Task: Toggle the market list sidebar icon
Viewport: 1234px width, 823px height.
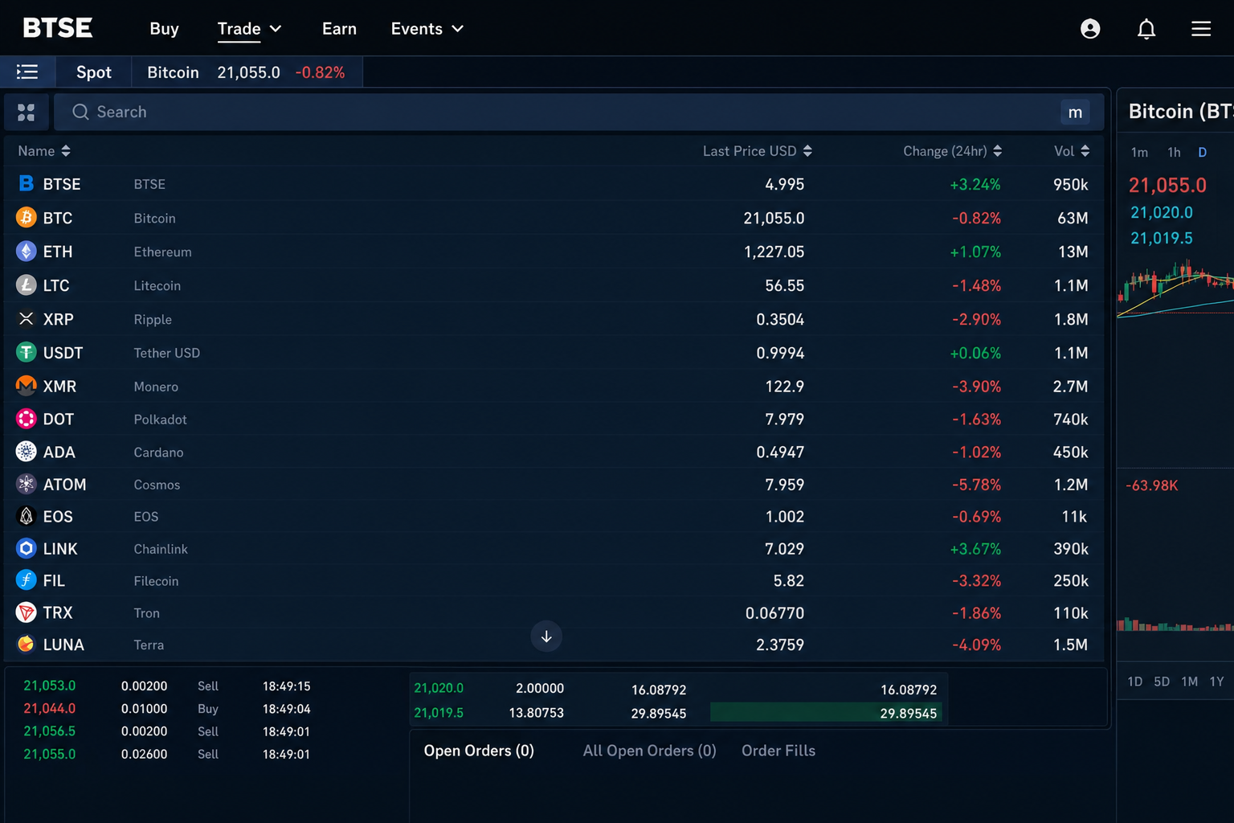Action: tap(27, 72)
